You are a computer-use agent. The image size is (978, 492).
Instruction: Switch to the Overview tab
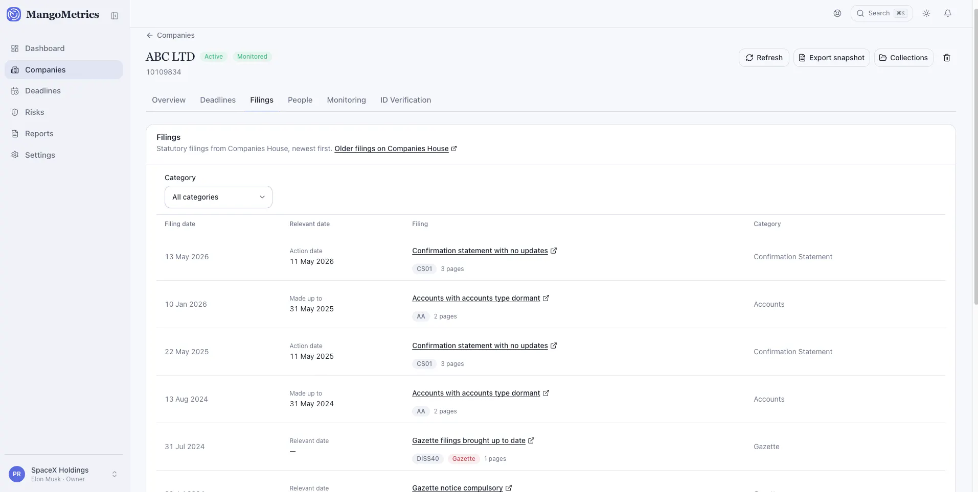point(169,100)
